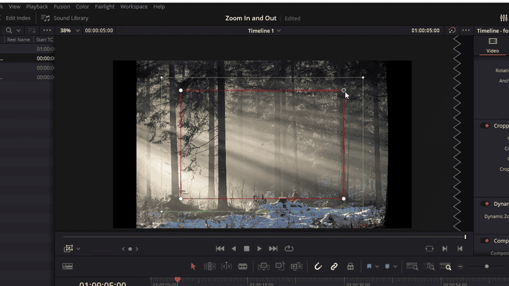Stop playback
509x286 pixels.
(246, 249)
